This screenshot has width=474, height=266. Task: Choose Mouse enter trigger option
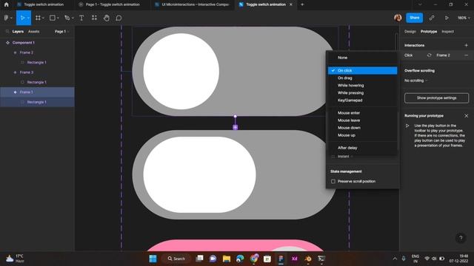[362, 113]
